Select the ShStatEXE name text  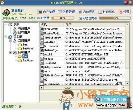51,29
